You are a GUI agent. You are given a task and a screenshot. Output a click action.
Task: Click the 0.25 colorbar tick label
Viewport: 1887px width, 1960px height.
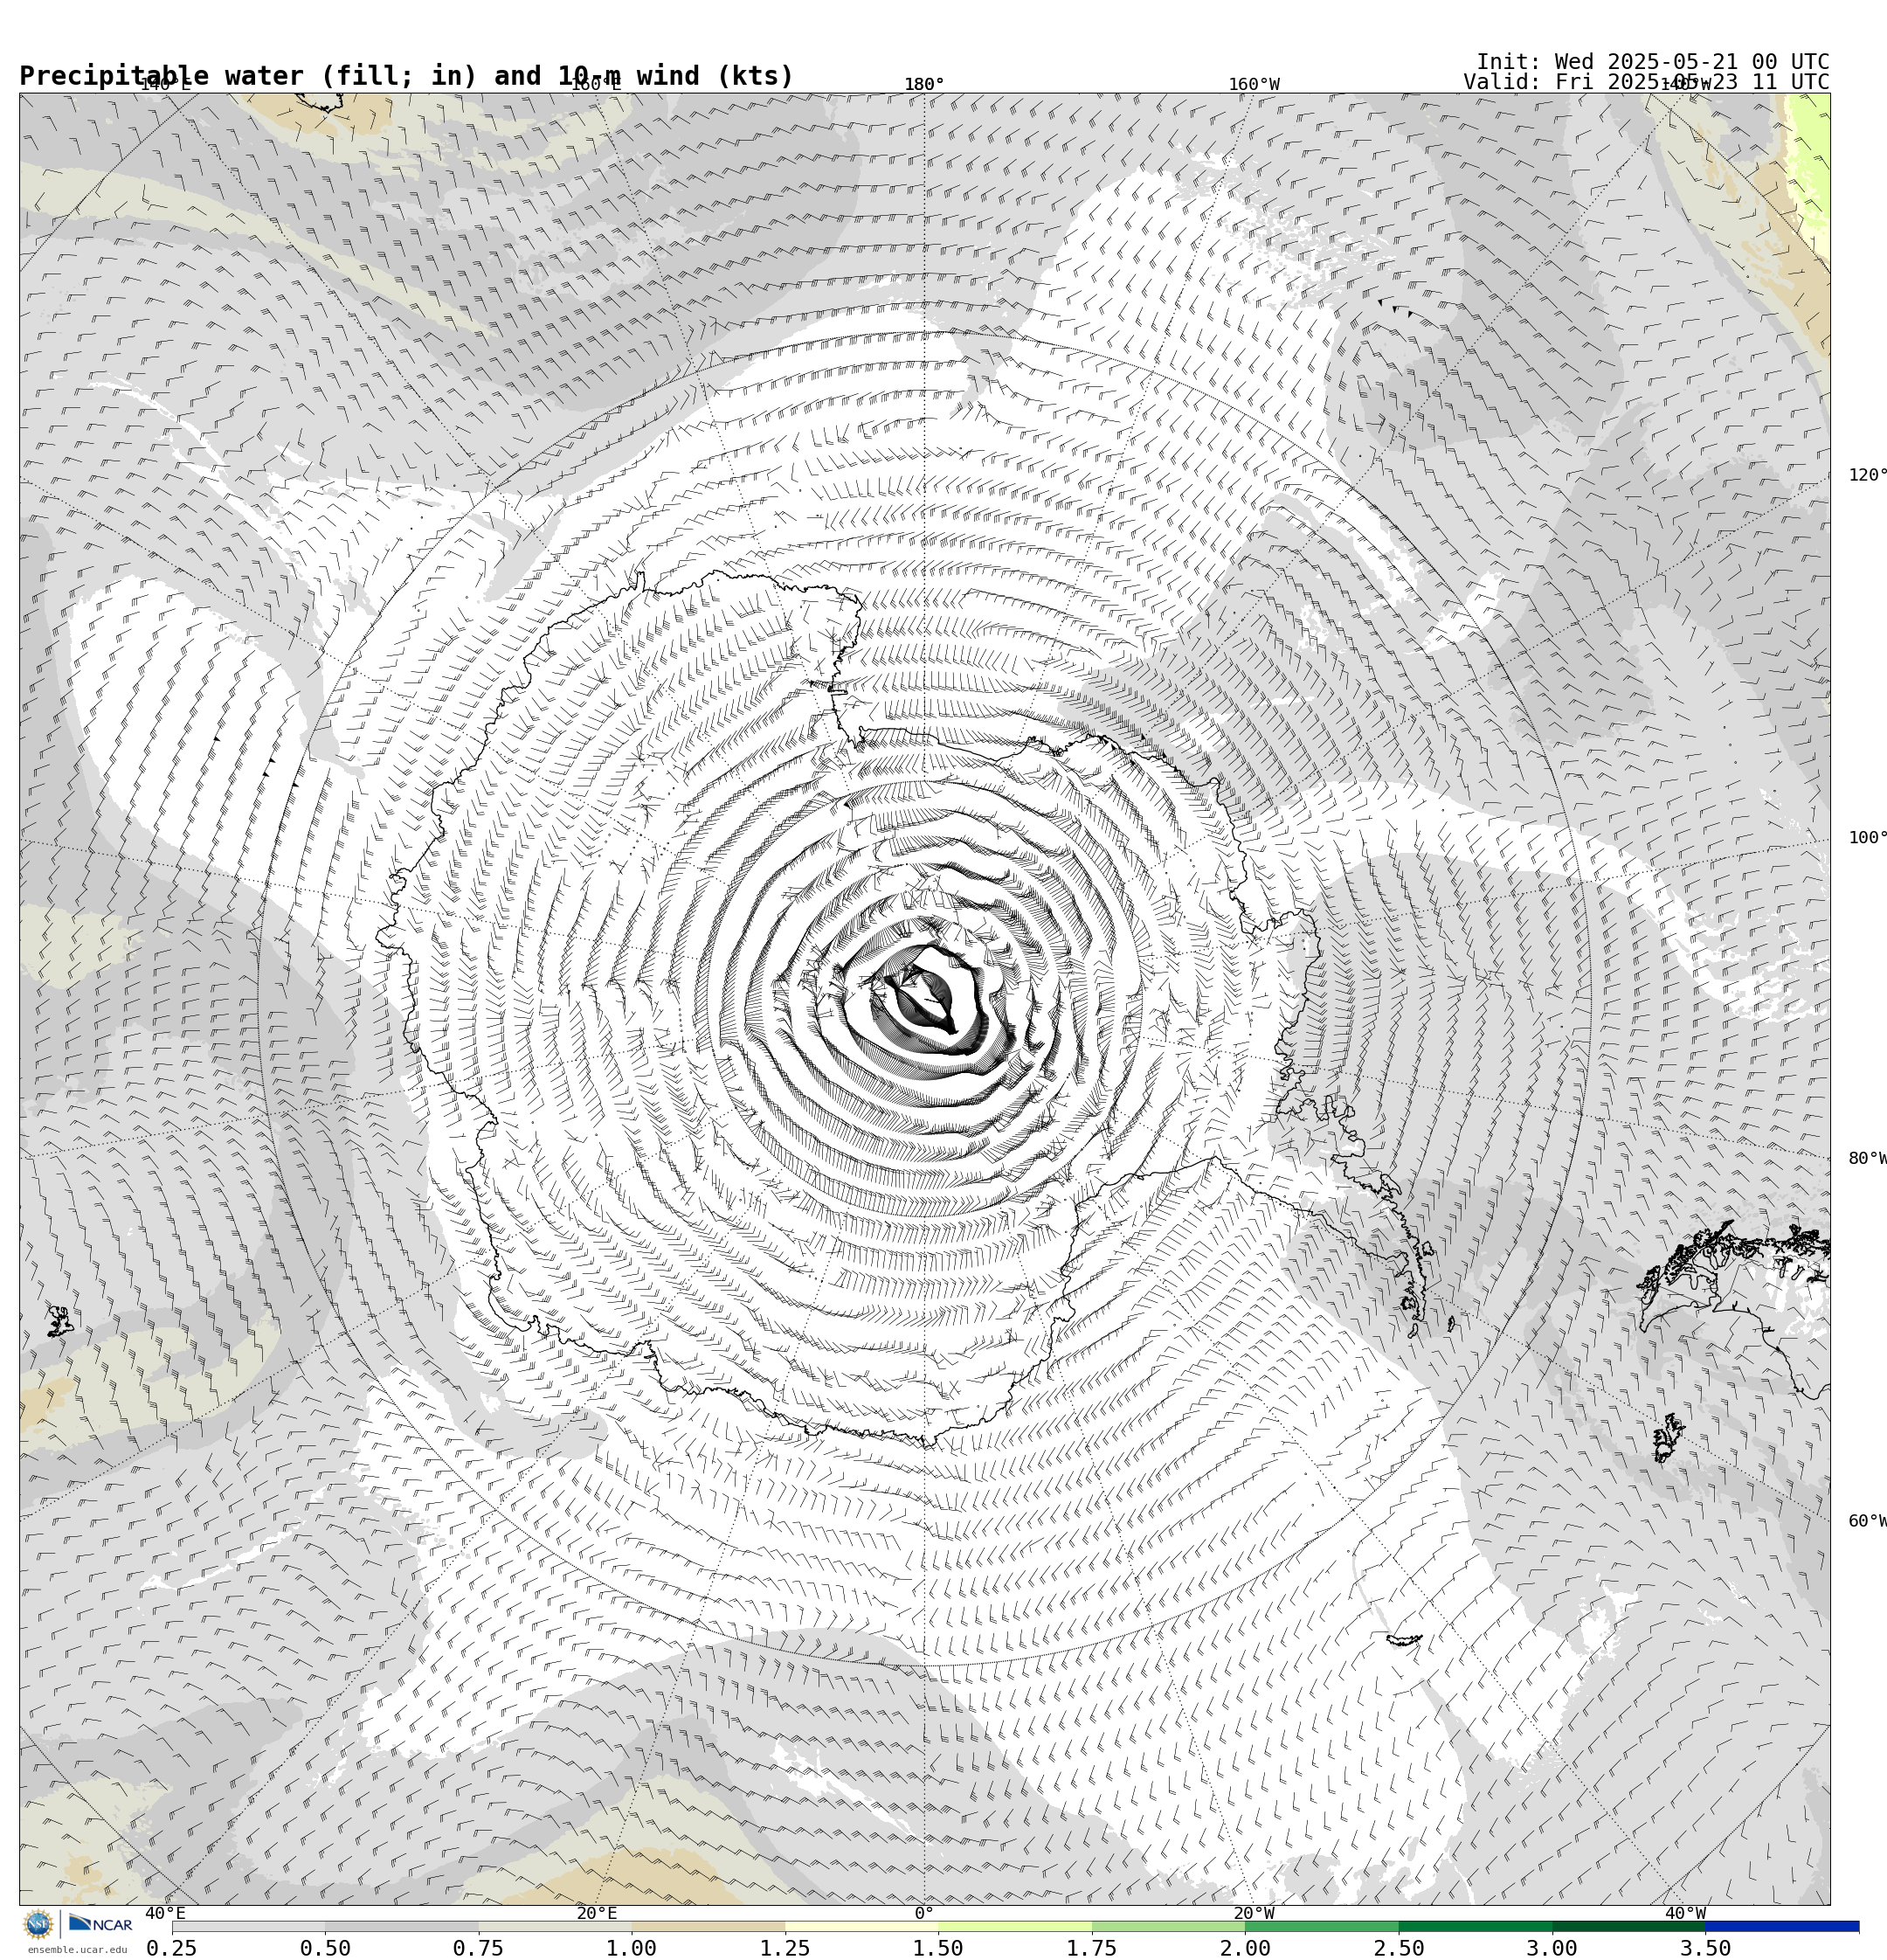click(x=172, y=1947)
